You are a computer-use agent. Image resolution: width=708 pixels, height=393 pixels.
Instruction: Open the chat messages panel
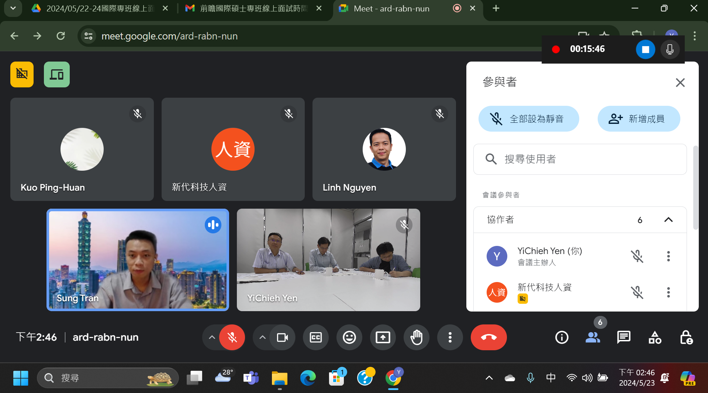click(624, 337)
